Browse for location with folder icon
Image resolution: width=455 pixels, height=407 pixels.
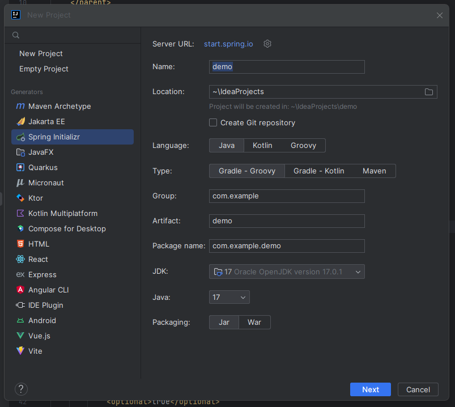428,92
